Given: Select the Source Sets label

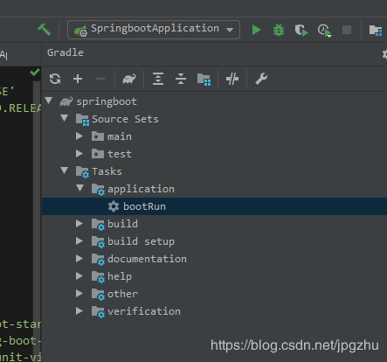Looking at the screenshot, I should point(125,119).
